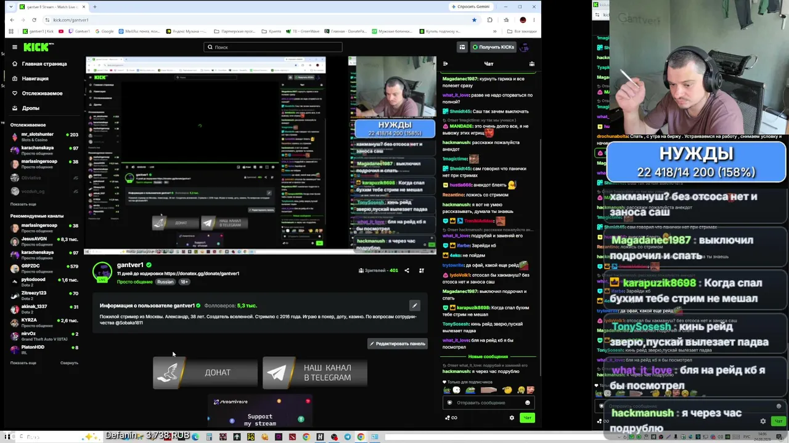
Task: Click the Просто общение category link
Action: pyautogui.click(x=134, y=282)
